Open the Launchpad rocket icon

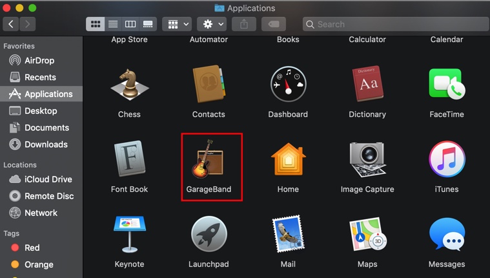[209, 235]
